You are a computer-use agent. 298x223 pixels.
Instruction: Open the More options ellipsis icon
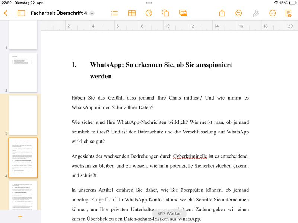point(273,13)
